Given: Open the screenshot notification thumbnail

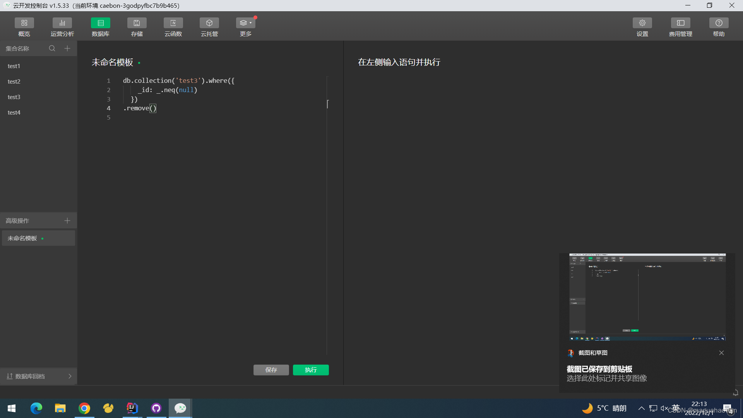Looking at the screenshot, I should click(647, 297).
